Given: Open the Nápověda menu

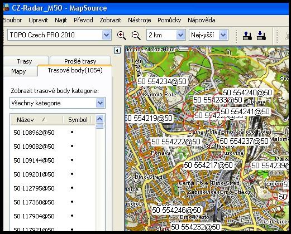Looking at the screenshot, I should pyautogui.click(x=202, y=20).
